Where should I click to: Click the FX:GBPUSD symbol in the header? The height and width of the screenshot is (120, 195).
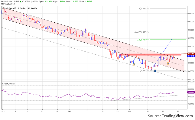[6, 2]
